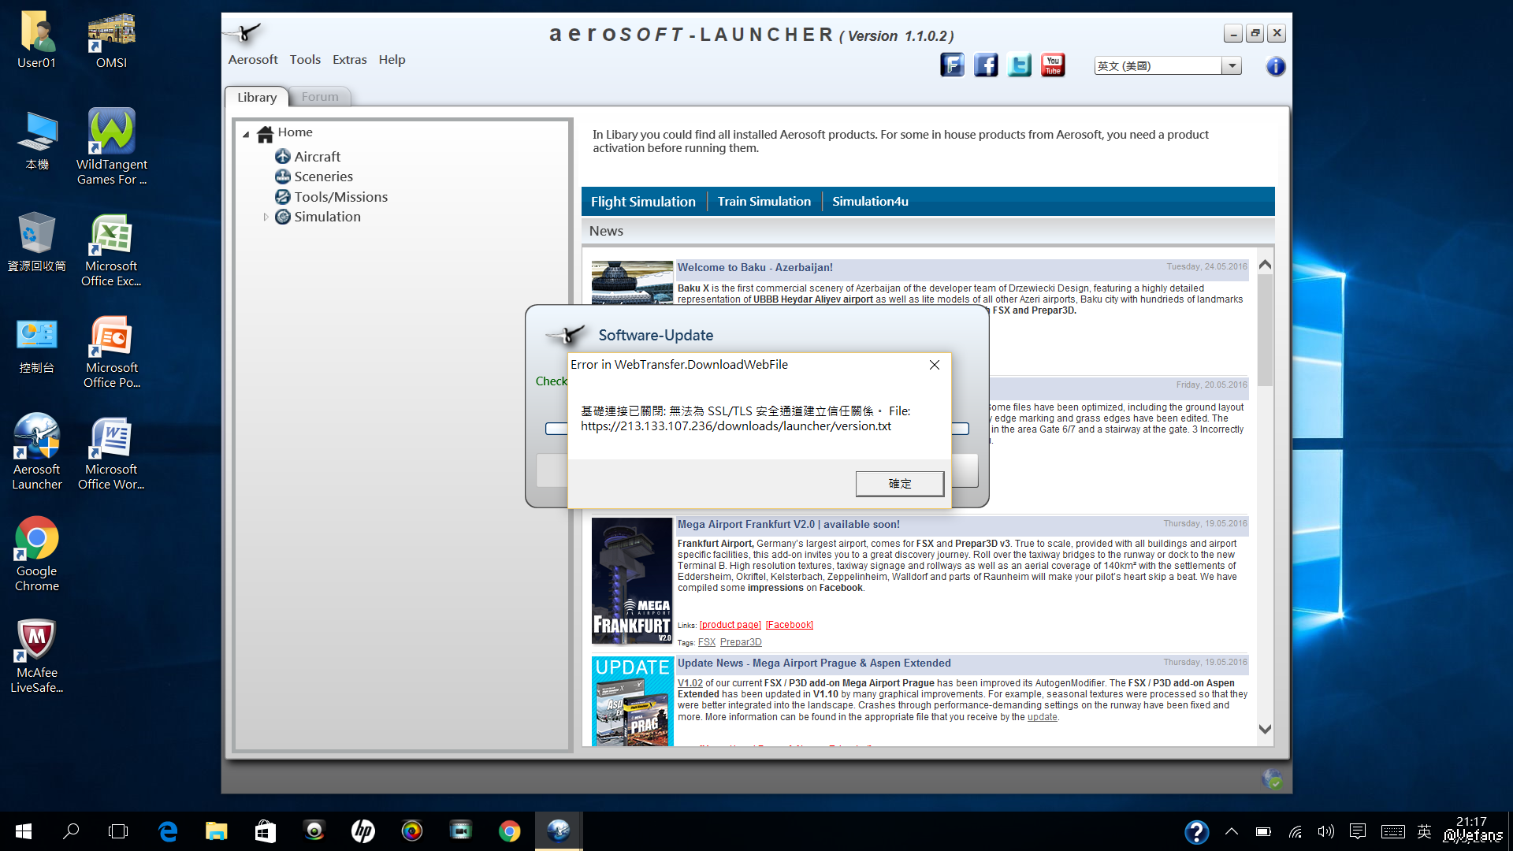Switch to the Forum tab
Viewport: 1513px width, 851px height.
[320, 97]
